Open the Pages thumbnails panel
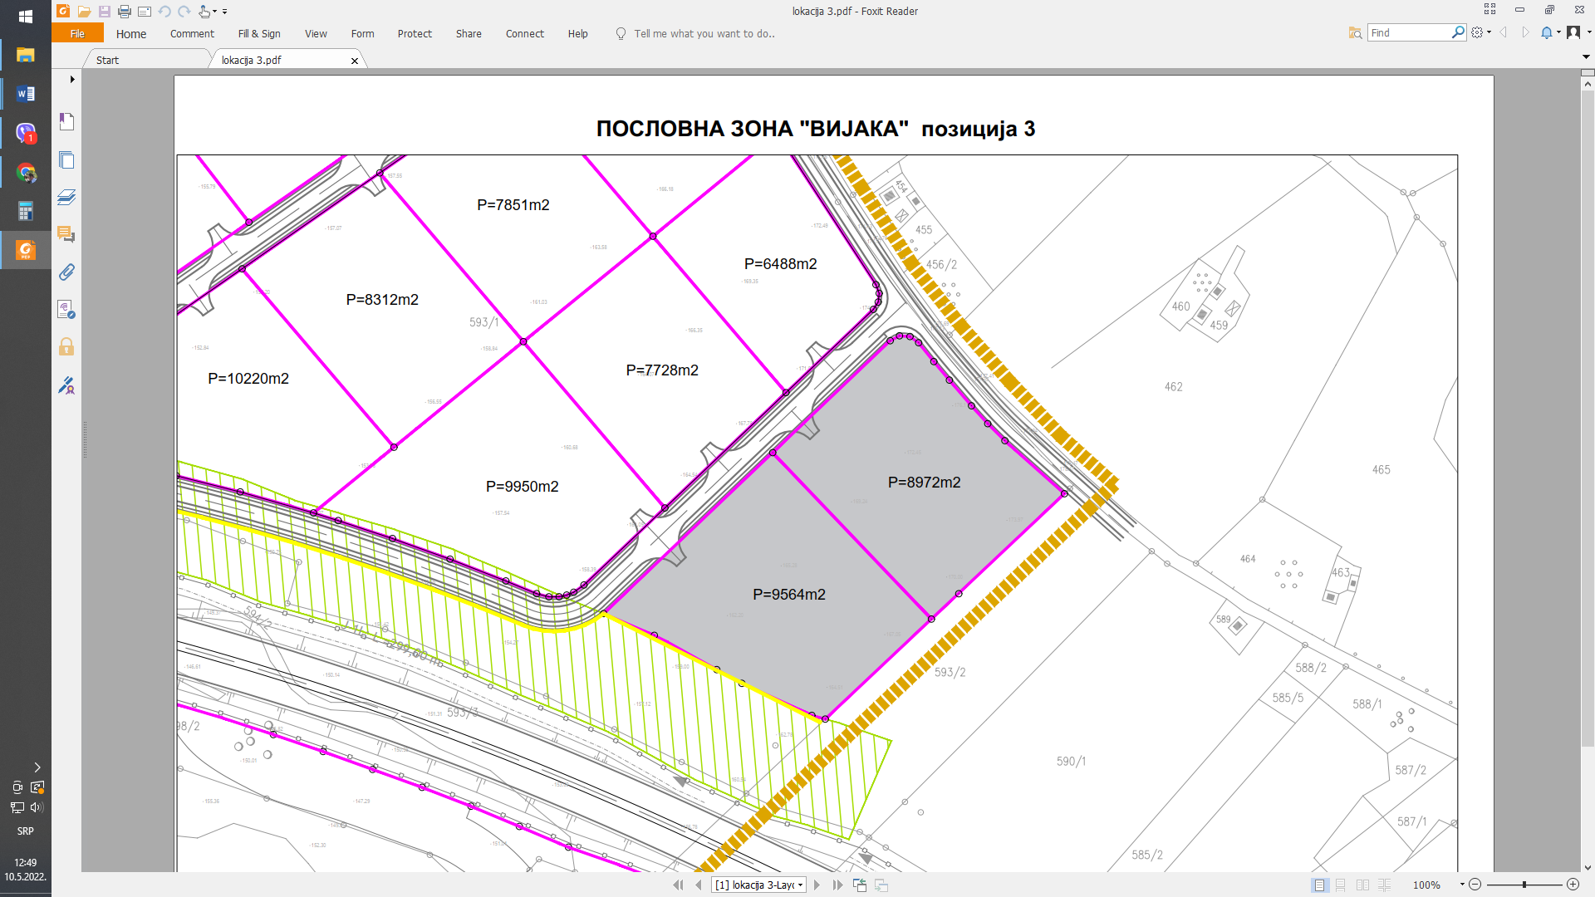1595x897 pixels. 66,159
